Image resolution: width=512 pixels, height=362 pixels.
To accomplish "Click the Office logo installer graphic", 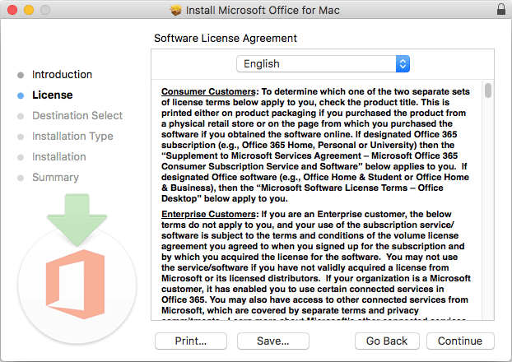I will 77,268.
